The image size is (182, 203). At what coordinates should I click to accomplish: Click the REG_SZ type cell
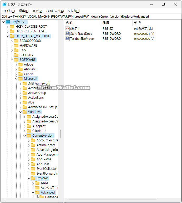tap(108, 29)
